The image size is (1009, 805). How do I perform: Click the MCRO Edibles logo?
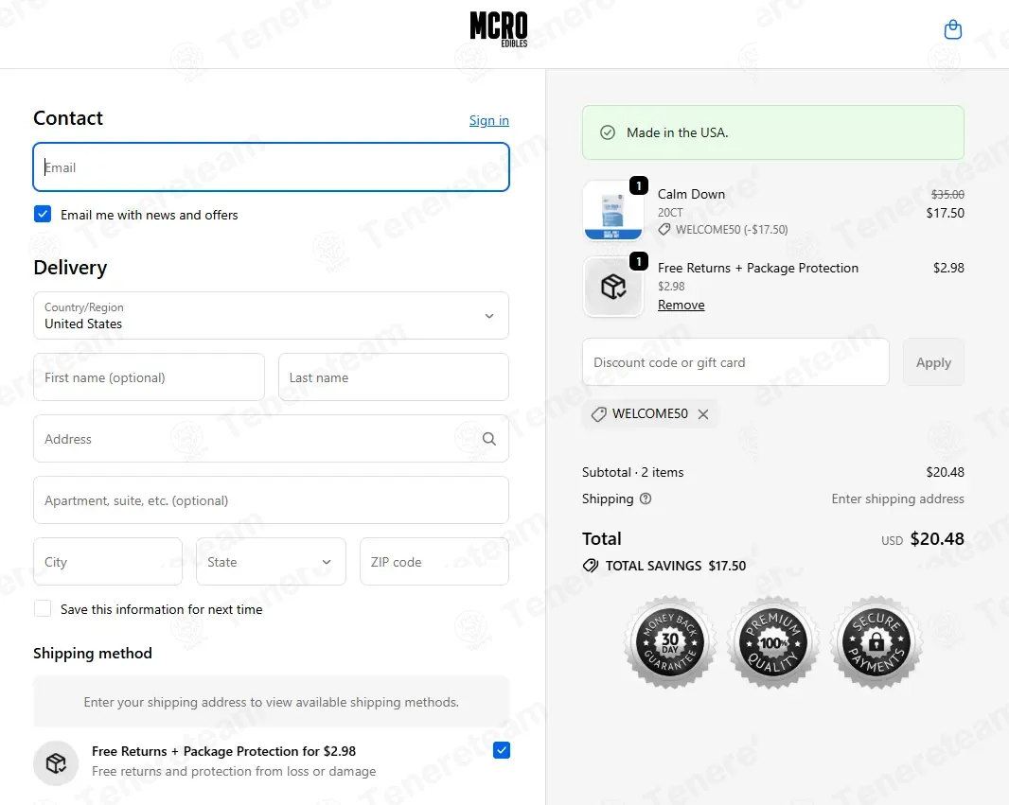[499, 29]
